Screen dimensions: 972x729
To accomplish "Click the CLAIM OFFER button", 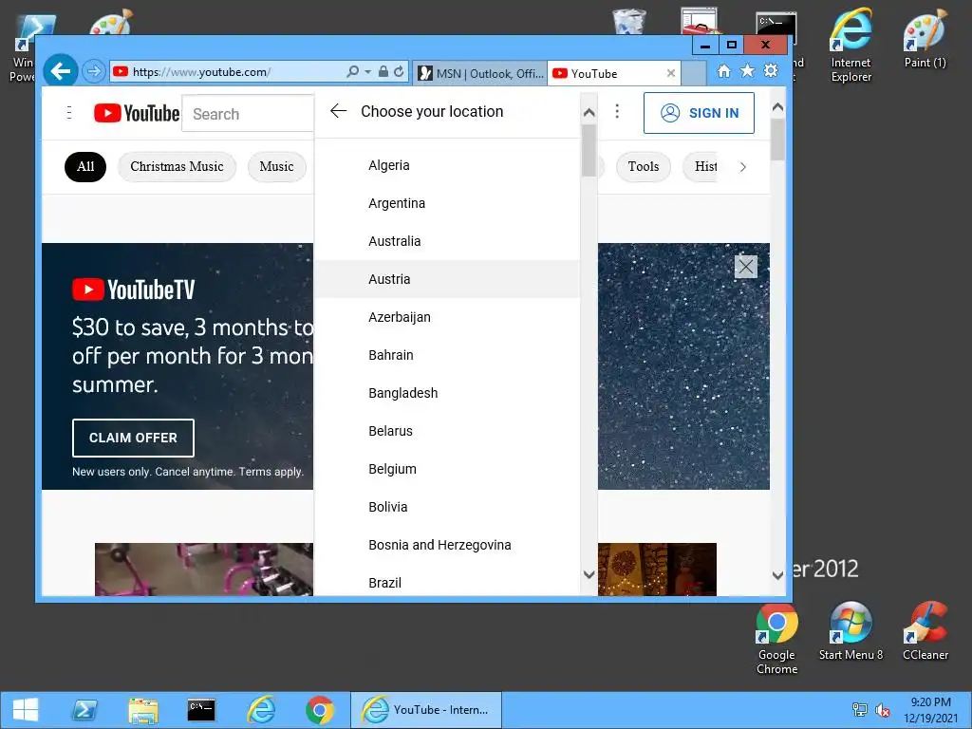I will click(133, 438).
